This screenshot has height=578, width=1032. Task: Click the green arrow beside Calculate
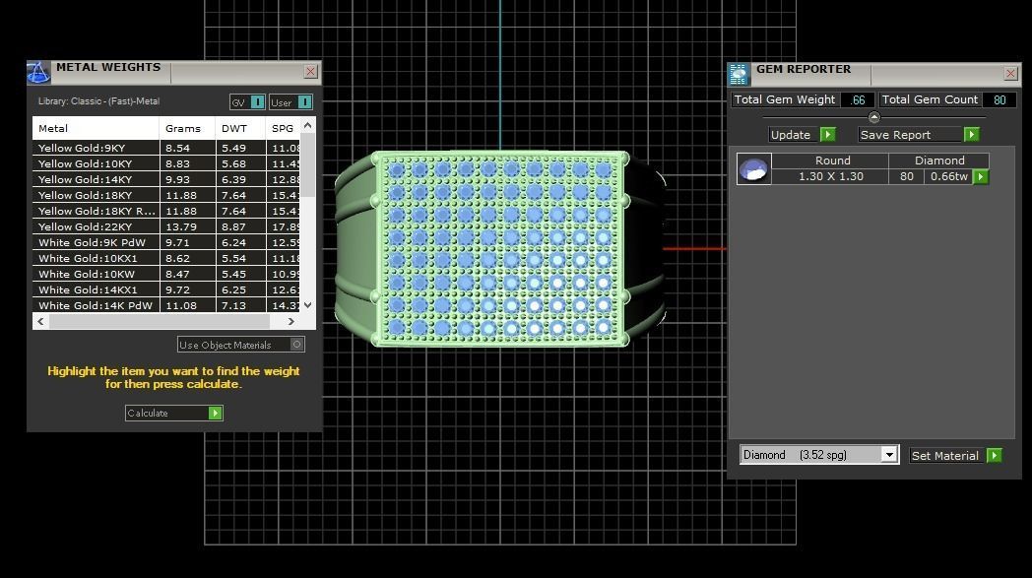pos(216,413)
